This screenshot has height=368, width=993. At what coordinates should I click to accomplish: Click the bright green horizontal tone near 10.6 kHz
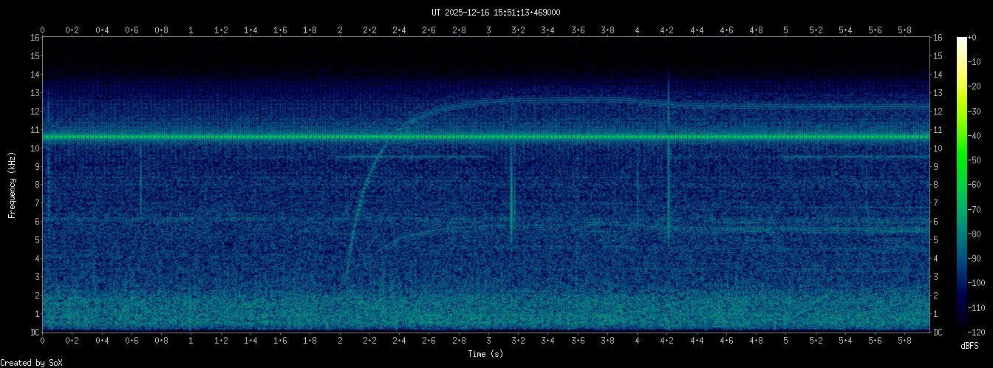pos(296,137)
